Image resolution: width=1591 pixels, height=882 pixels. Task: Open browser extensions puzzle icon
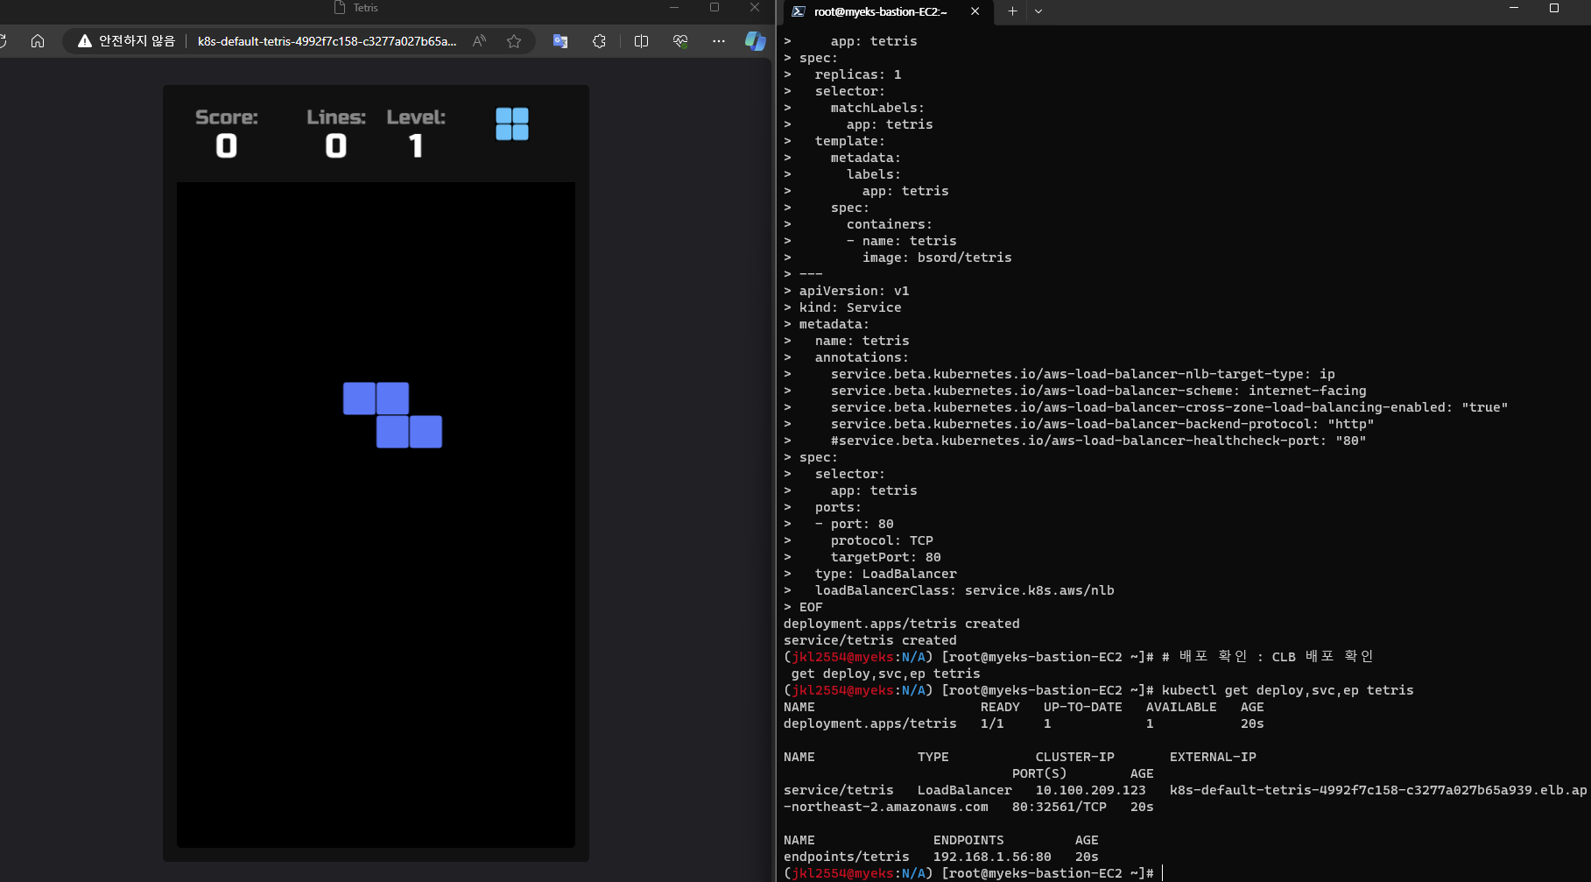click(599, 41)
